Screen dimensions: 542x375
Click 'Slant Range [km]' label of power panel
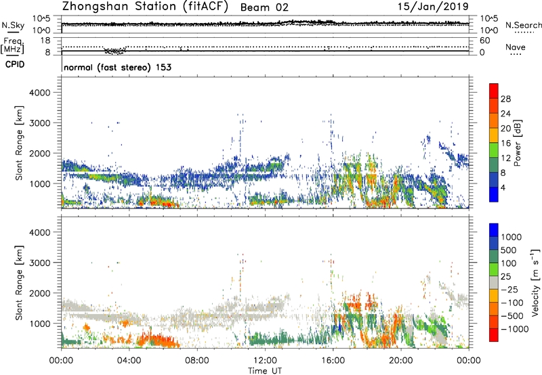point(19,143)
